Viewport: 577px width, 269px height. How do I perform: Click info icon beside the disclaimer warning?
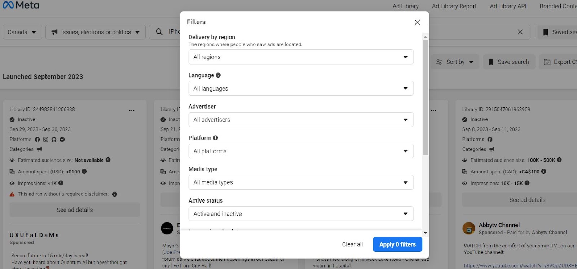pos(115,194)
